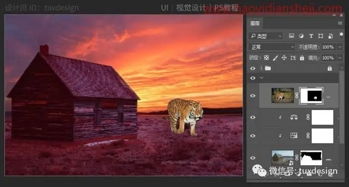Hide the expanded group via its eye icon

tap(252, 78)
